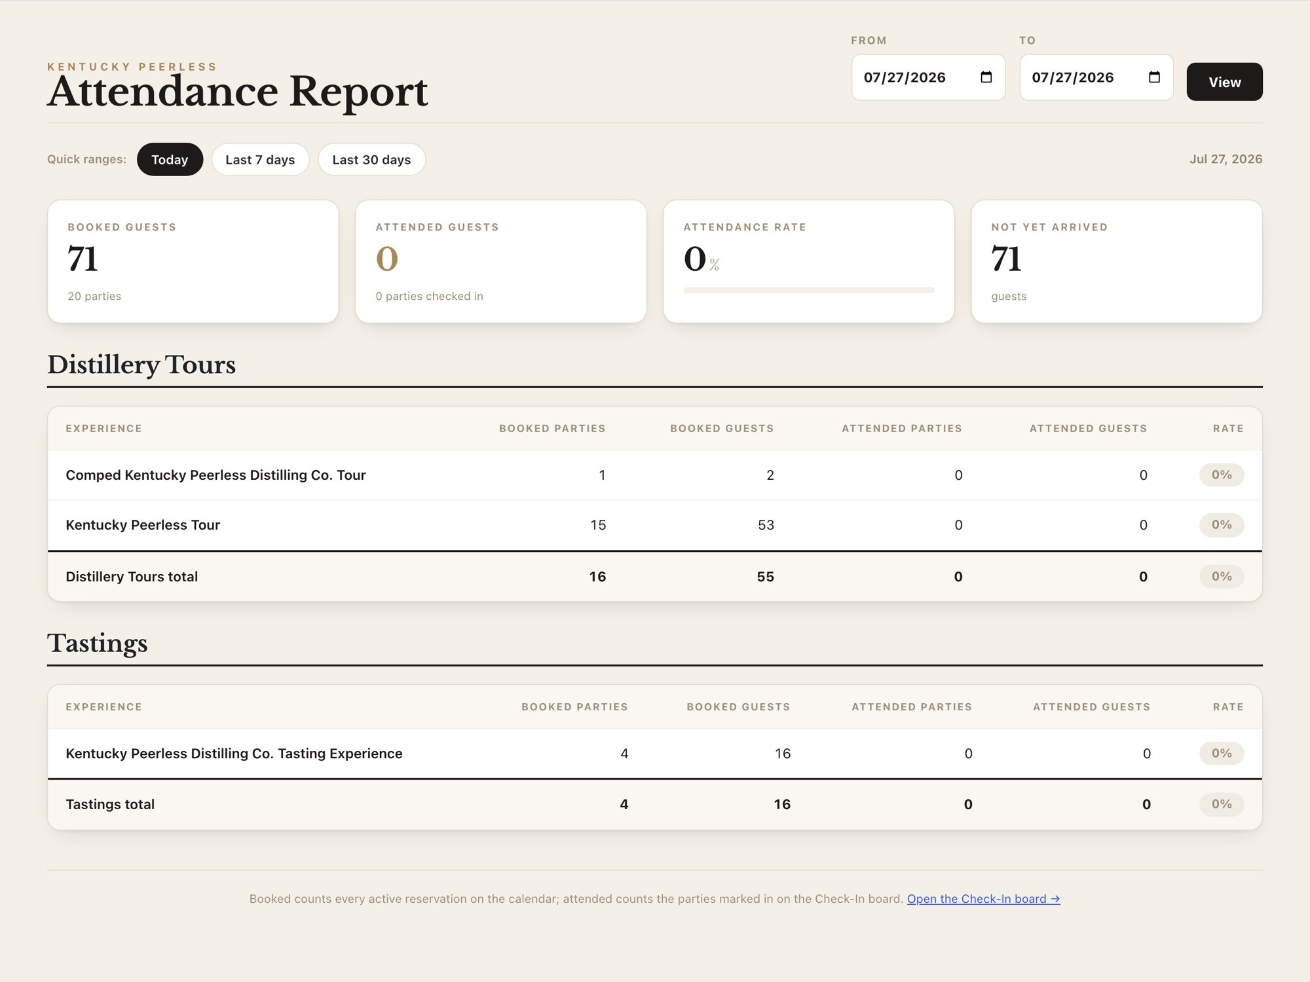Select the Today quick range
This screenshot has height=982, width=1310.
coord(170,159)
